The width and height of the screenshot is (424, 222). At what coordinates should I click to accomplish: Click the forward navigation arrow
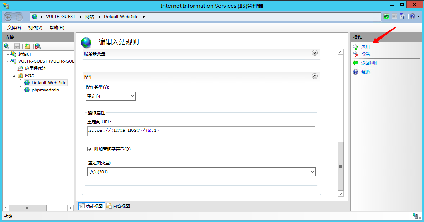(19, 17)
